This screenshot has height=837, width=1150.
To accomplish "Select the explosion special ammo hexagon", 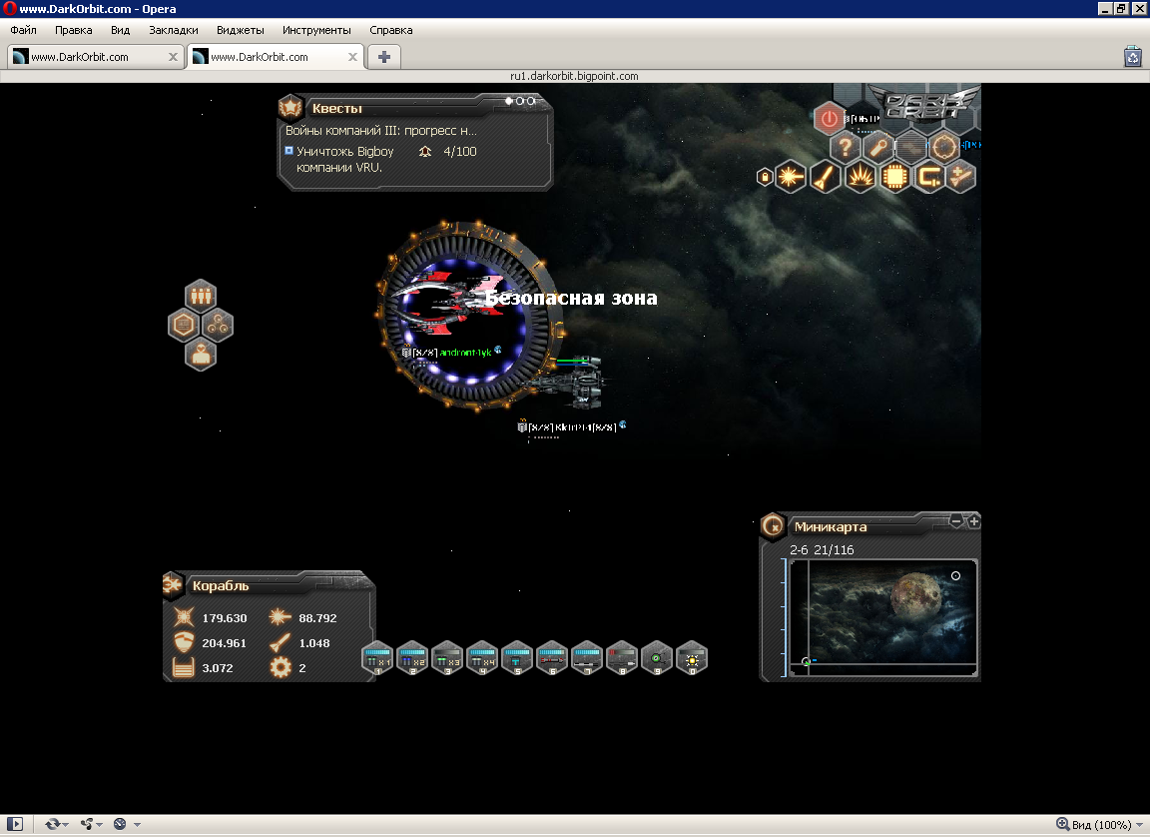I will 860,177.
